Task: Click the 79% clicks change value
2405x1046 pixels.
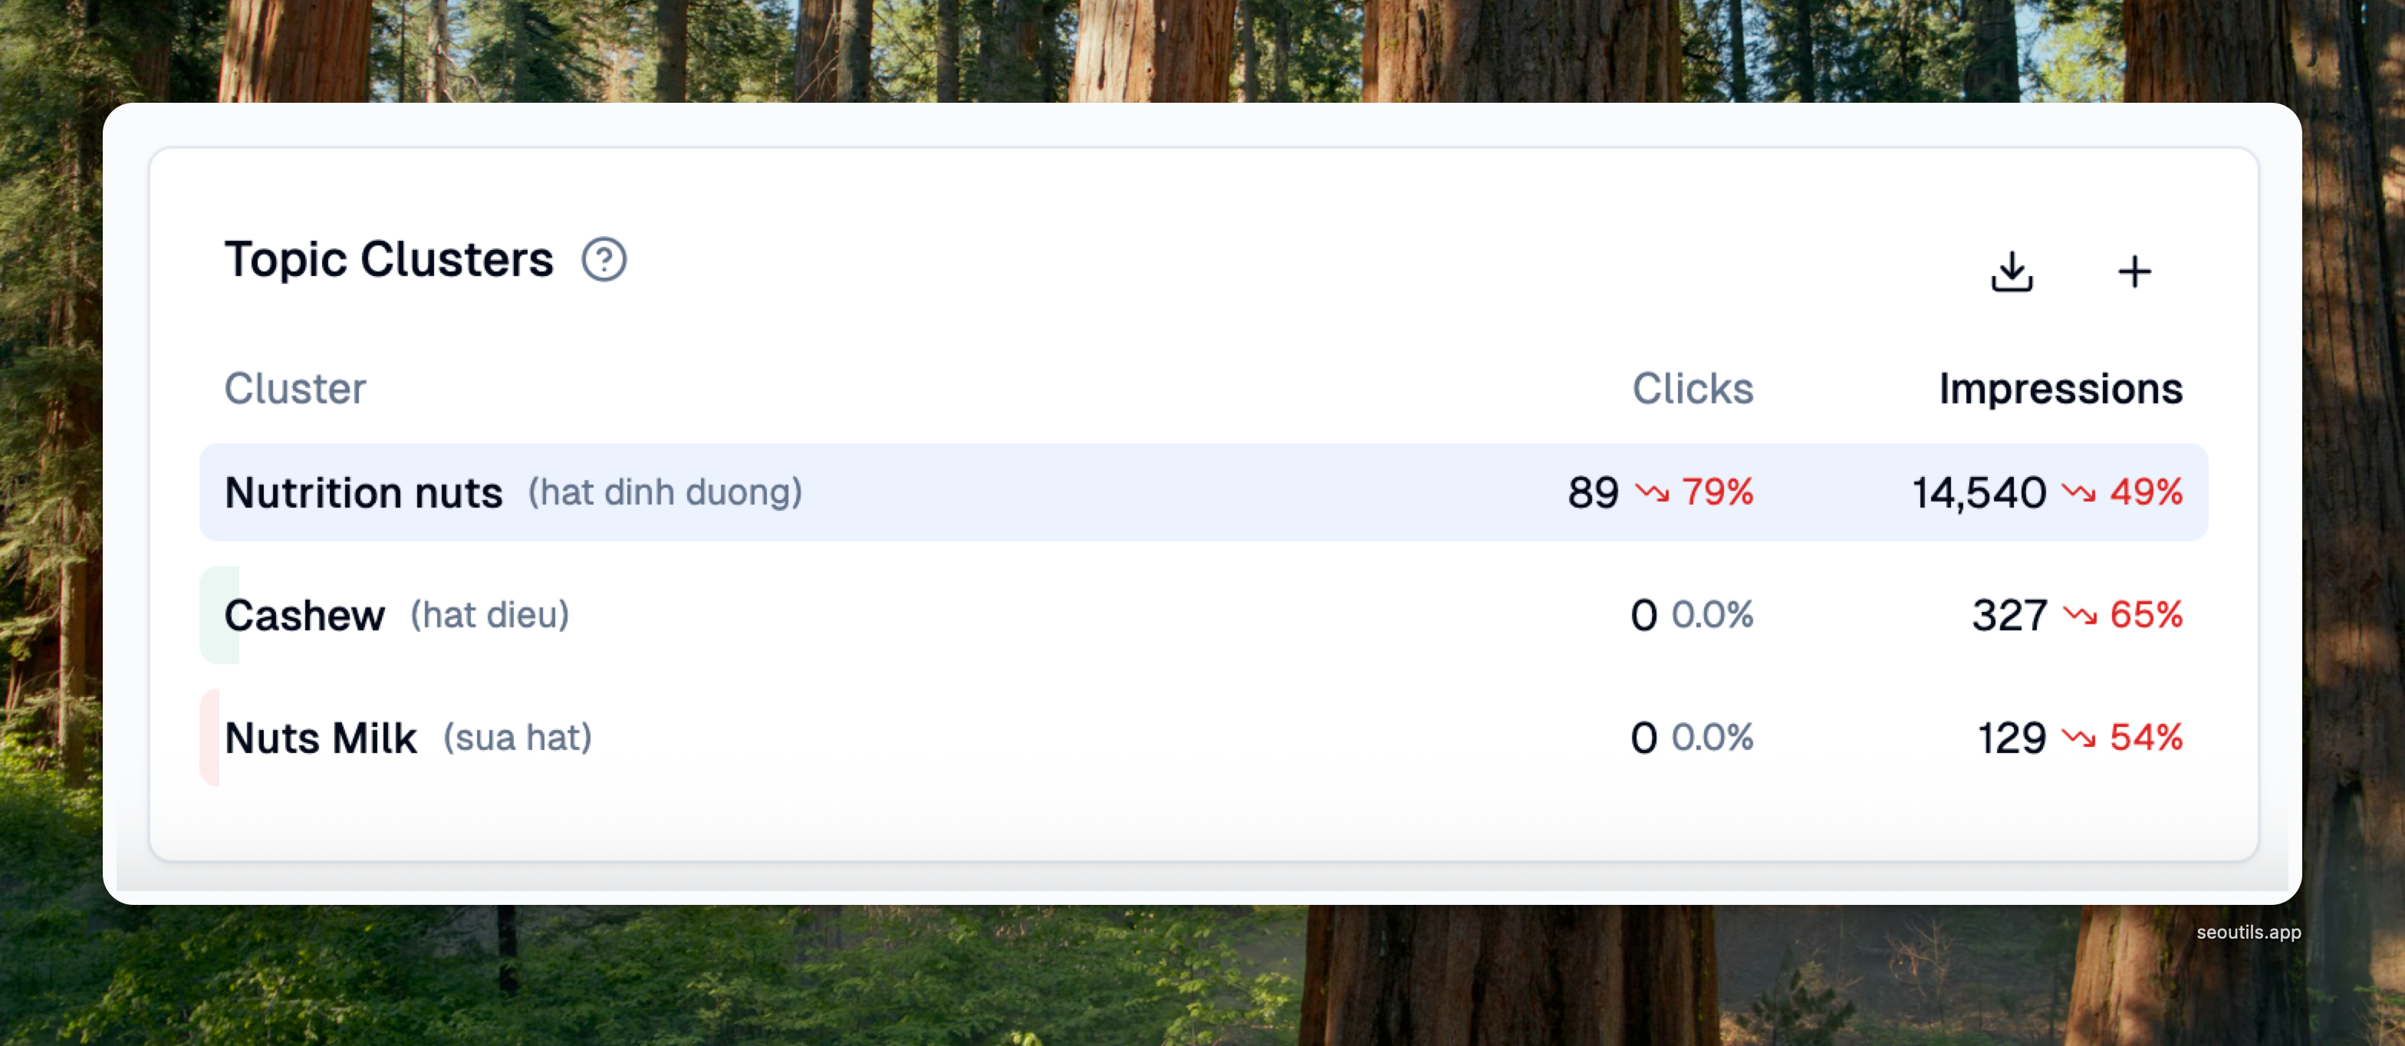Action: point(1717,492)
